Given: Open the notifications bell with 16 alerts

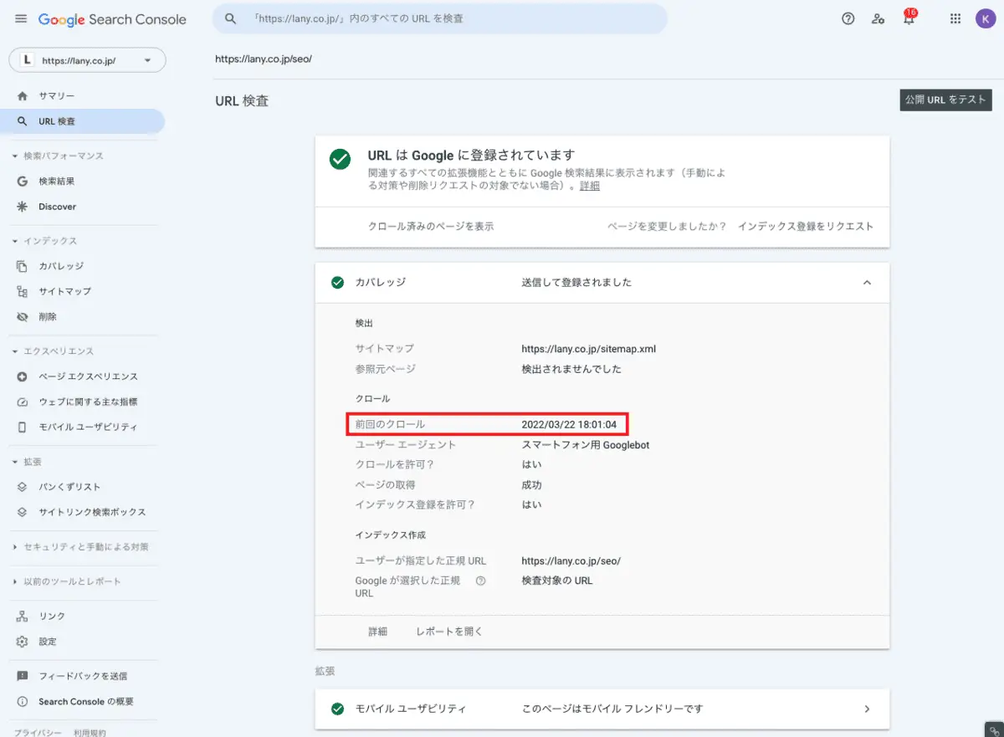Looking at the screenshot, I should coord(909,18).
